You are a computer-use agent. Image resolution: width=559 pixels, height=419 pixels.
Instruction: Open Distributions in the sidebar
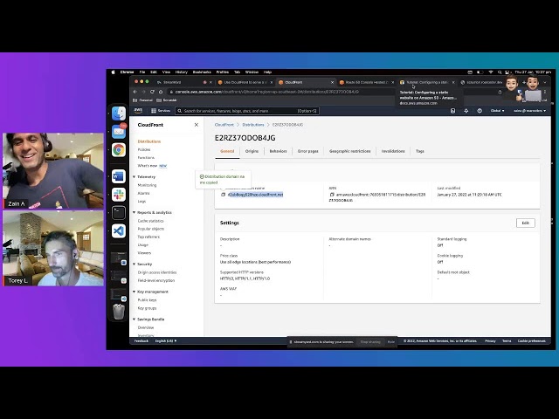[149, 141]
